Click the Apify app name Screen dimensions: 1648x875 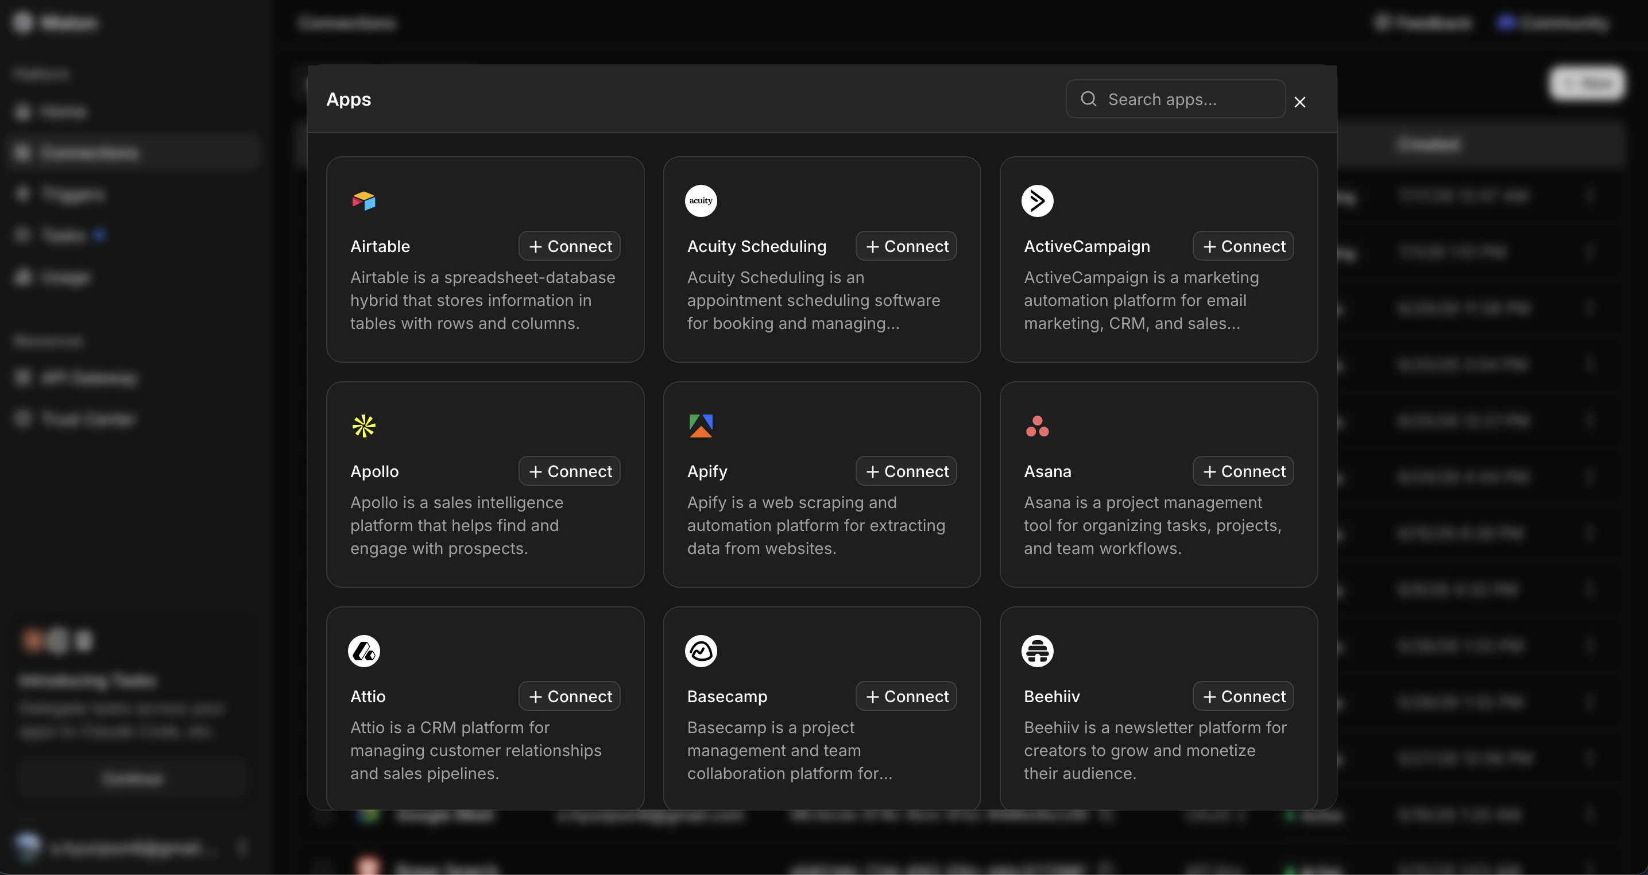click(x=707, y=471)
